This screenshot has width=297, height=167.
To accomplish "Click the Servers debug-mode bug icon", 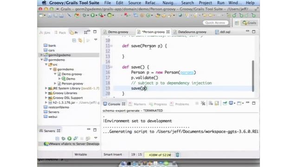I will click(63, 138).
